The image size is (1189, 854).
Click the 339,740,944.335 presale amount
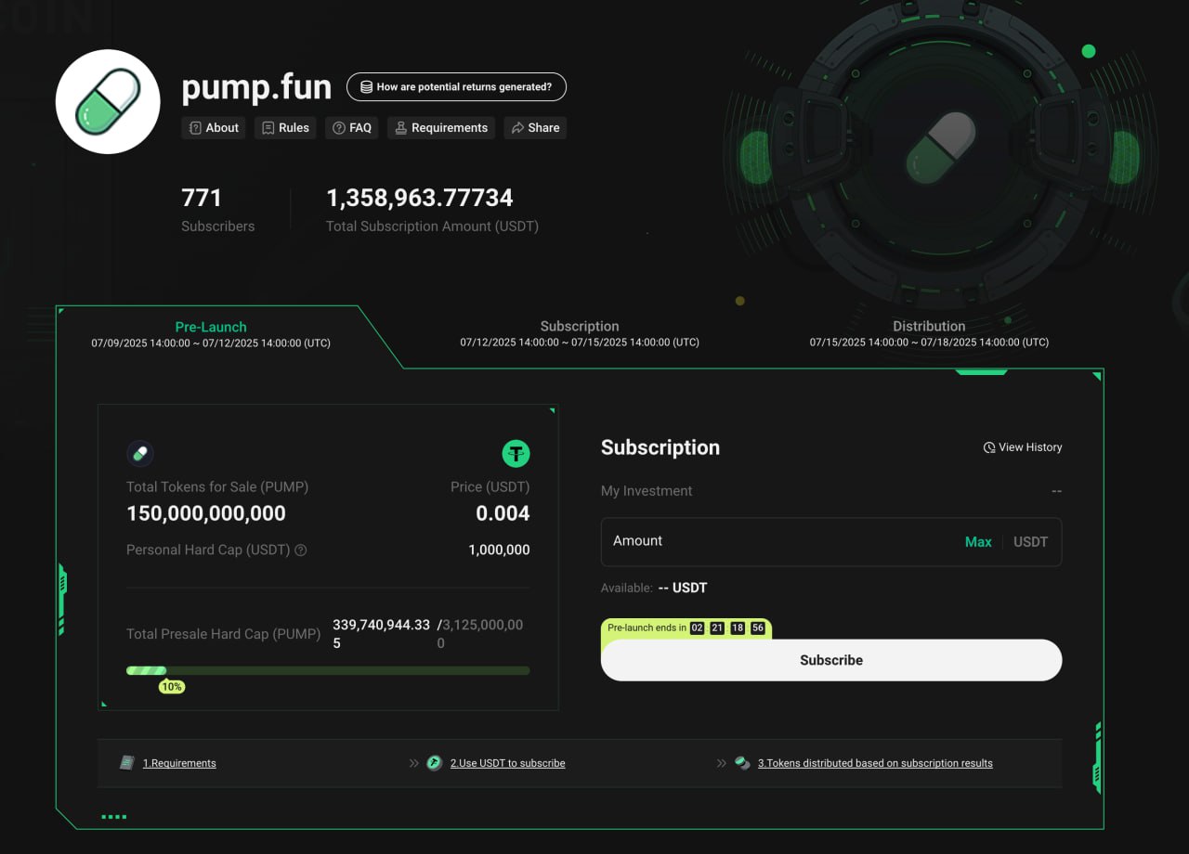pos(382,634)
